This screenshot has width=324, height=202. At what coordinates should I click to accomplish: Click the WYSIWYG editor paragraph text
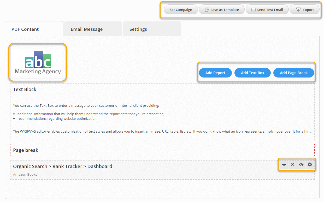[162, 131]
